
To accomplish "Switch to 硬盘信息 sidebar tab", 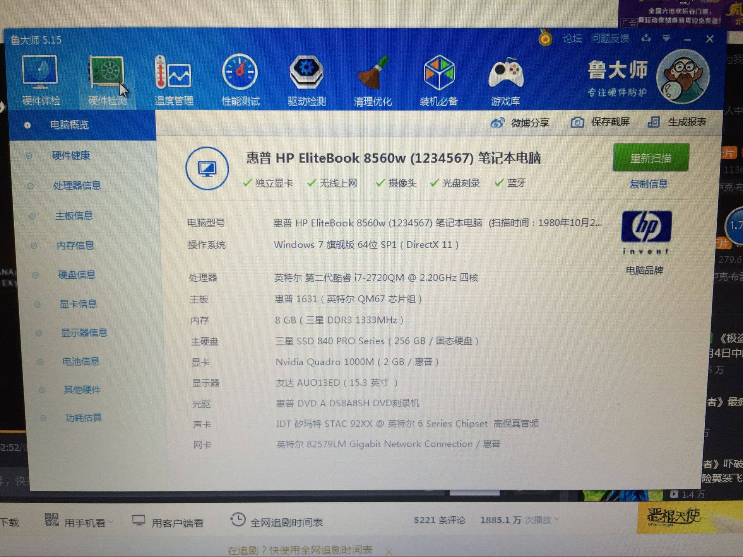I will (x=76, y=275).
